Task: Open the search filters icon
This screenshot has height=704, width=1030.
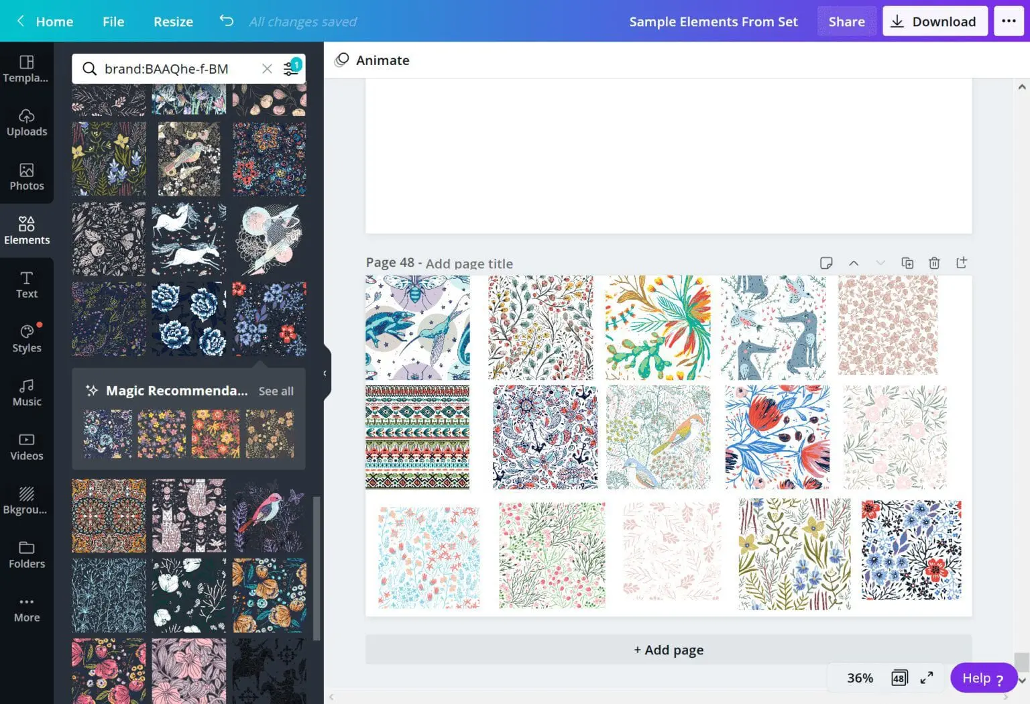Action: tap(291, 68)
